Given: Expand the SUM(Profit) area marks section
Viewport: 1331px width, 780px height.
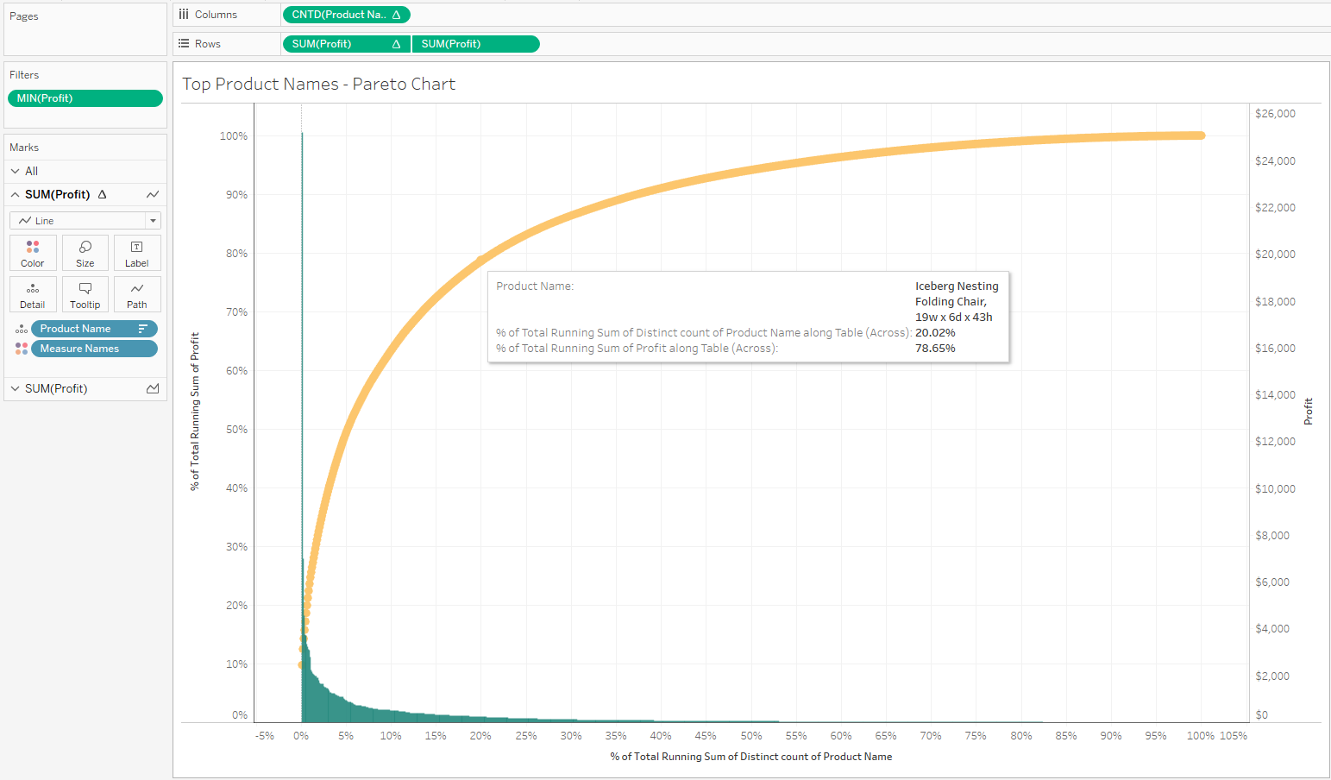Looking at the screenshot, I should pyautogui.click(x=16, y=389).
